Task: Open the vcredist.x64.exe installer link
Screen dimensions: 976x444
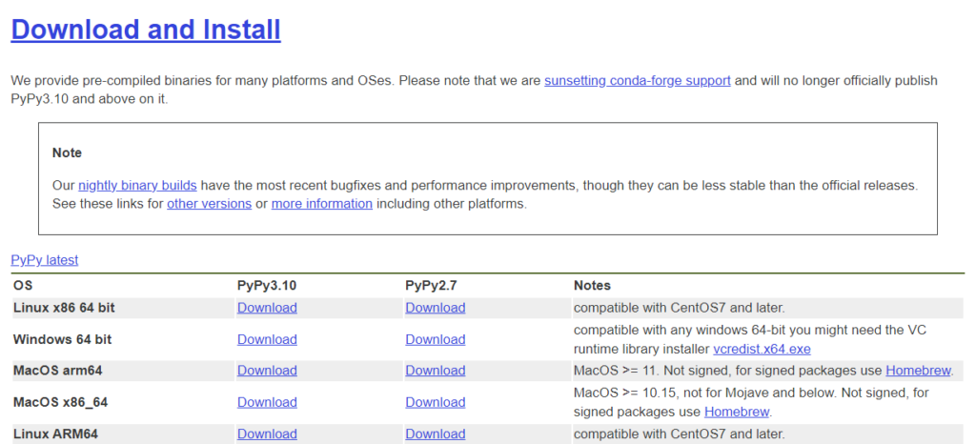Action: (x=762, y=350)
